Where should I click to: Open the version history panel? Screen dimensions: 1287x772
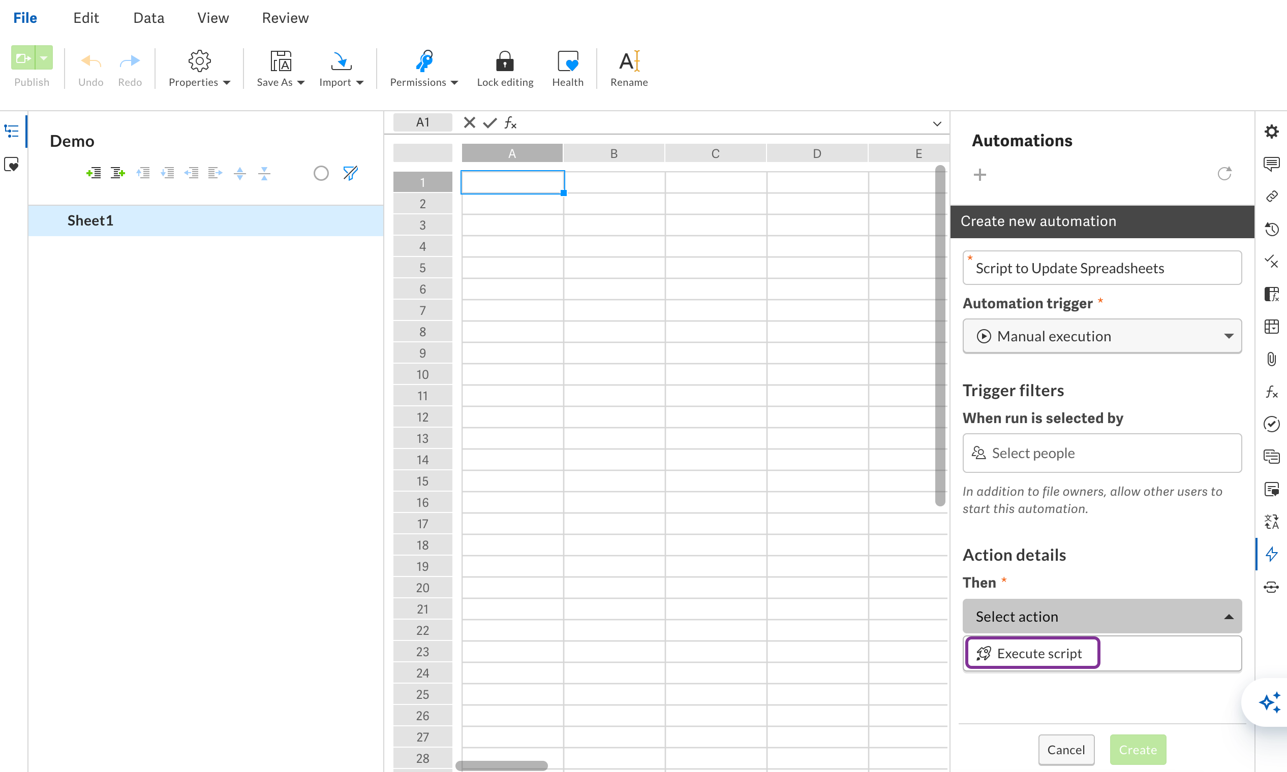(1272, 229)
